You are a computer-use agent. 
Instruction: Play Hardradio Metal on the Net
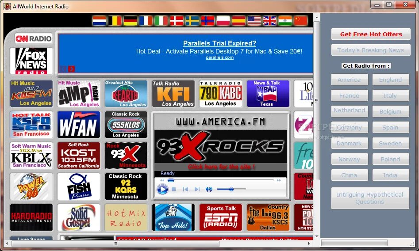click(x=31, y=217)
